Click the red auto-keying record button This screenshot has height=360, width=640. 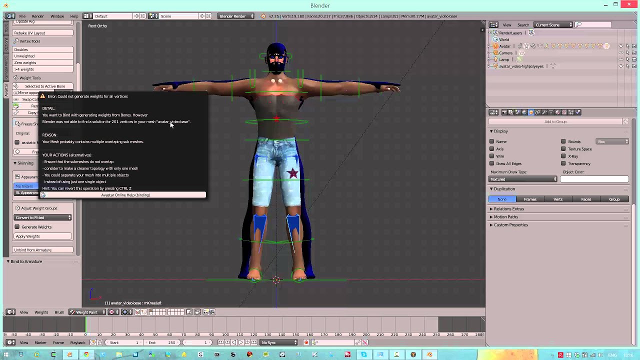point(306,342)
